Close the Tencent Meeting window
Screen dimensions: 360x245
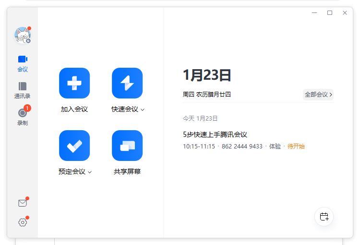[345, 13]
